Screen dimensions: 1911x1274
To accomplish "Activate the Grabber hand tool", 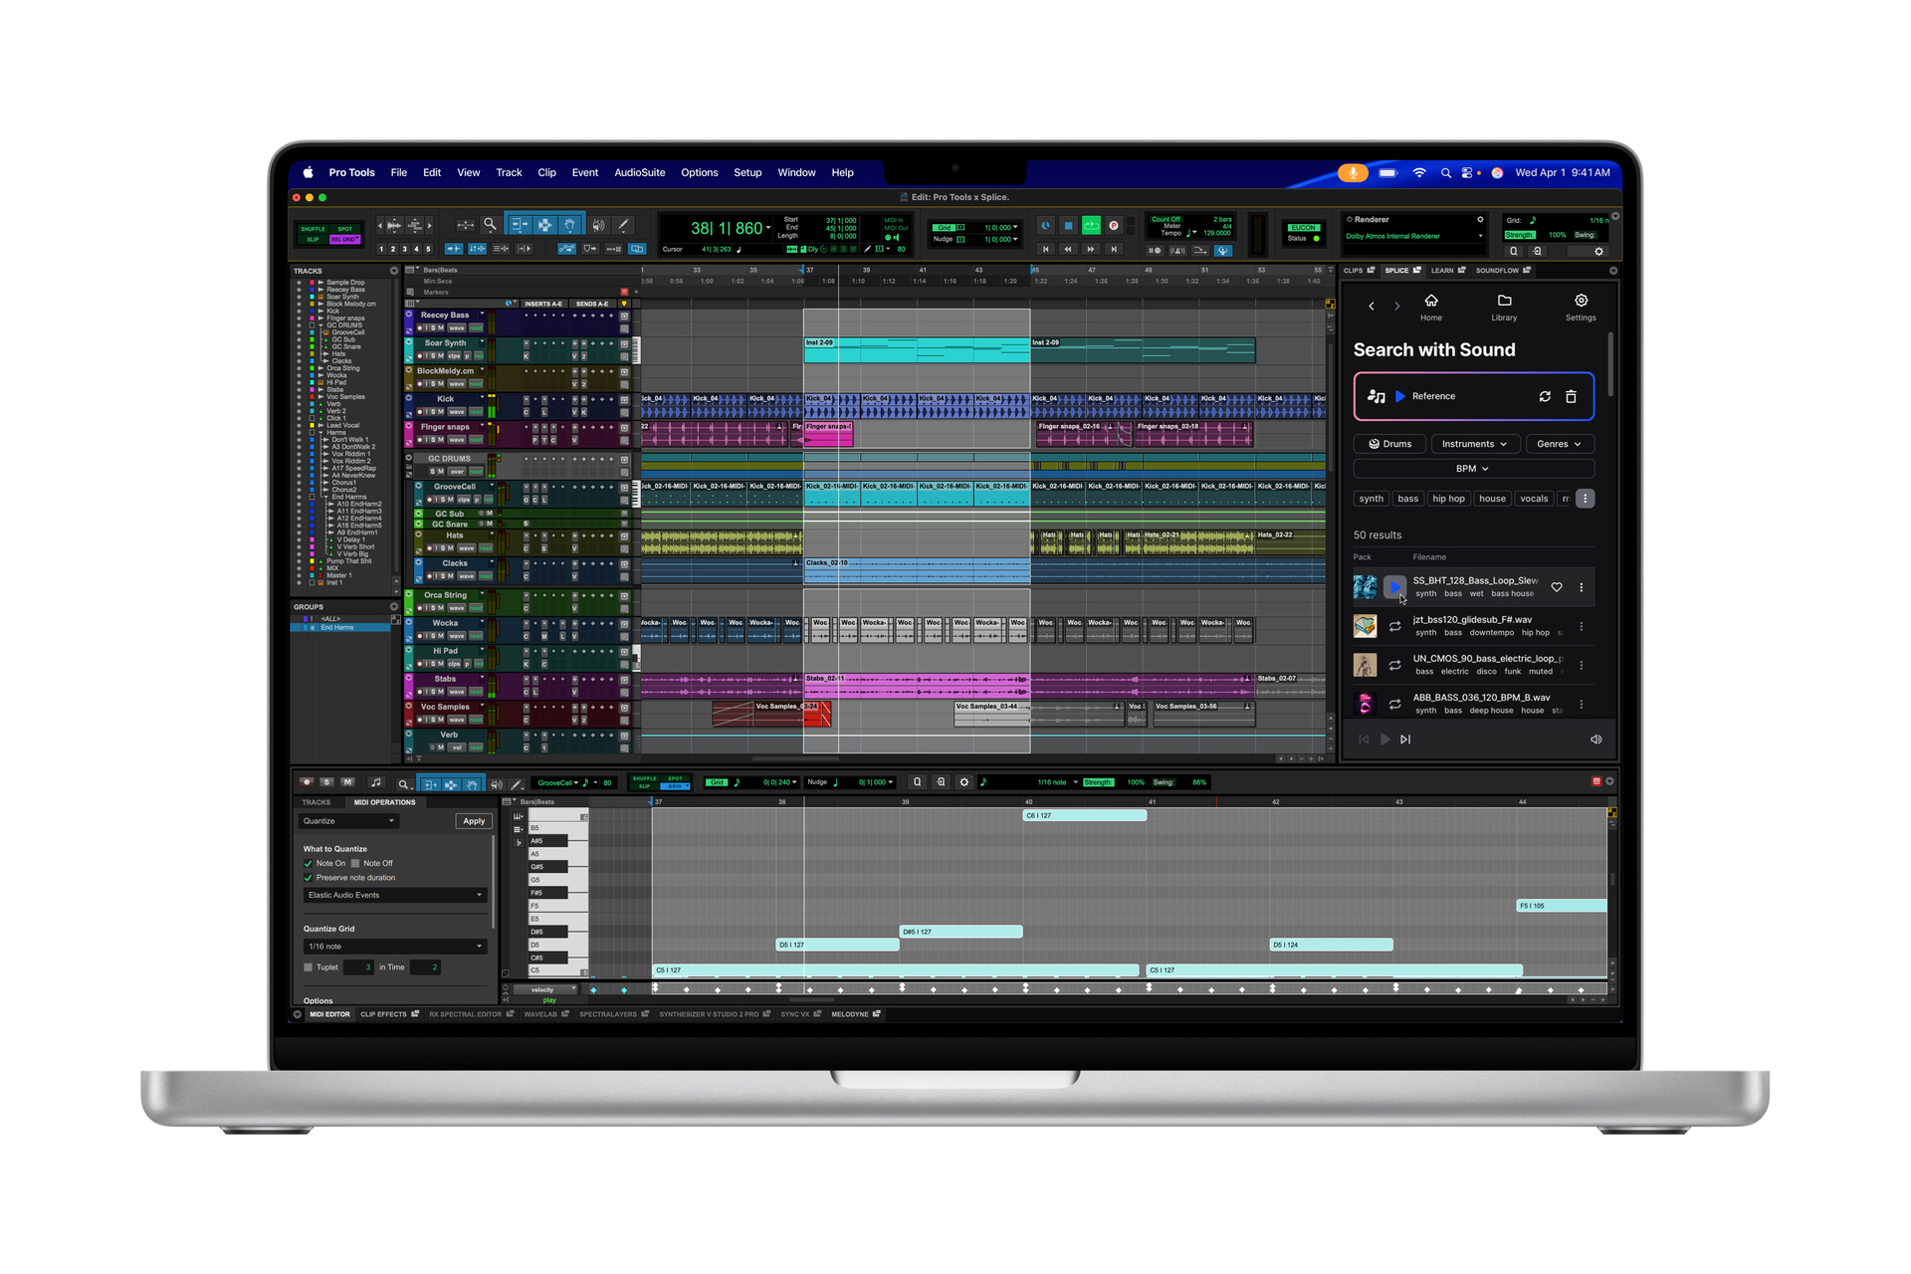I will [569, 224].
